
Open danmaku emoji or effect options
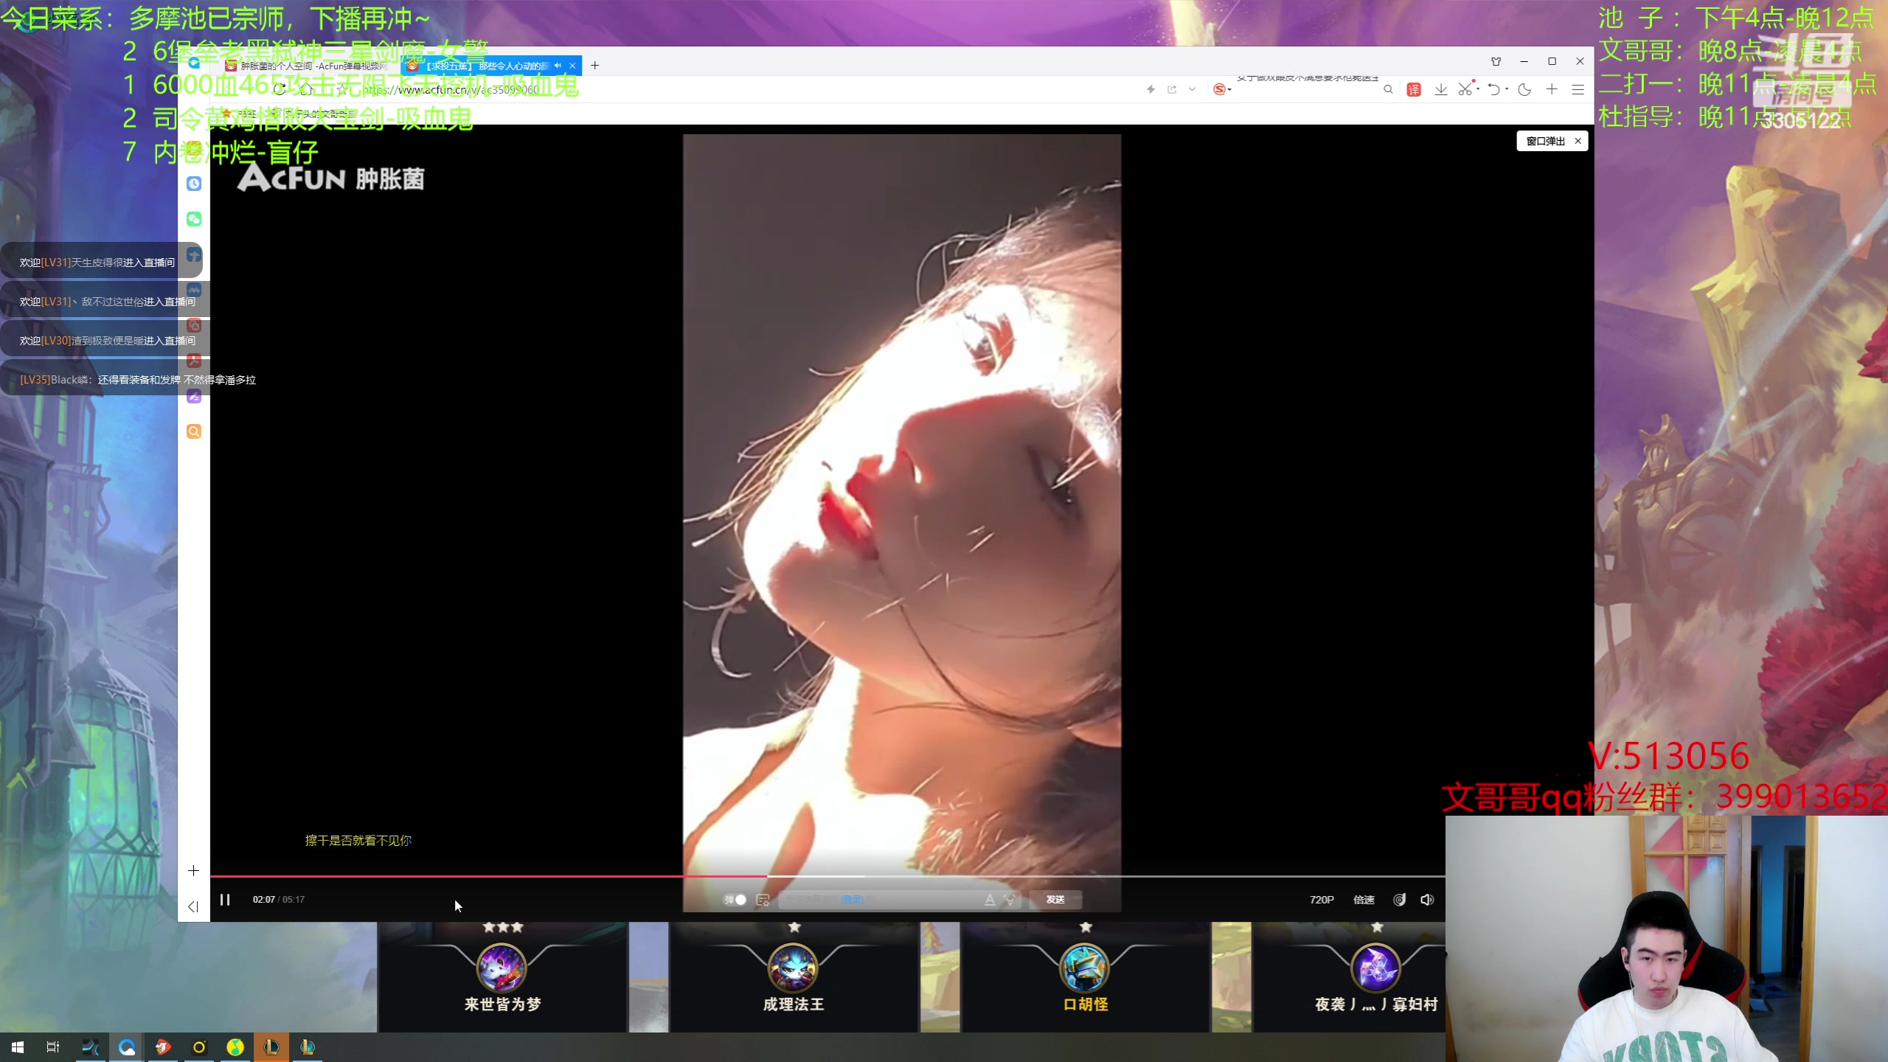tap(1010, 899)
